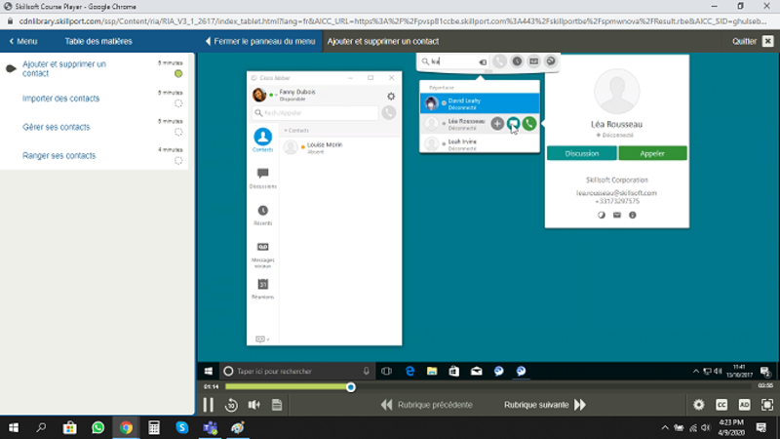The image size is (780, 439).
Task: Click the hub bar voicemail icon
Action: (533, 61)
